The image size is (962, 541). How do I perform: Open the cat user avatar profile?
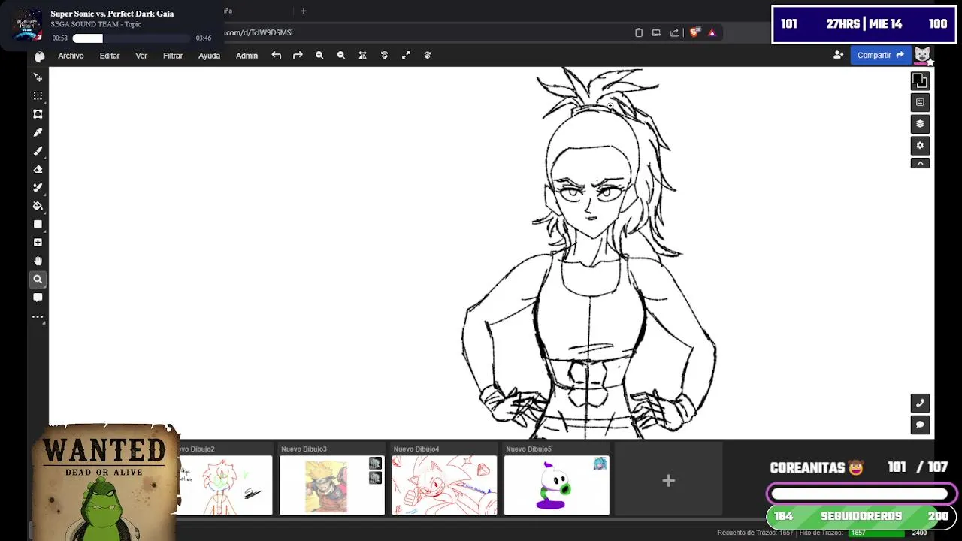(923, 55)
